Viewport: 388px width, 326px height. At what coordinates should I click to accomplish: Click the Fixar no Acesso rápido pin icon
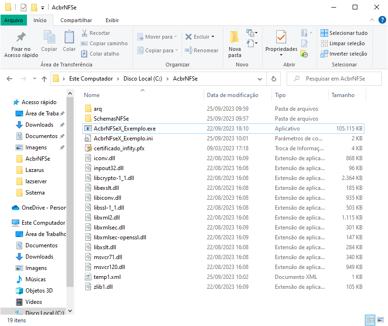click(21, 37)
